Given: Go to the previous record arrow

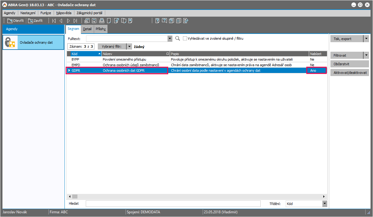Looking at the screenshot, I should (x=61, y=21).
